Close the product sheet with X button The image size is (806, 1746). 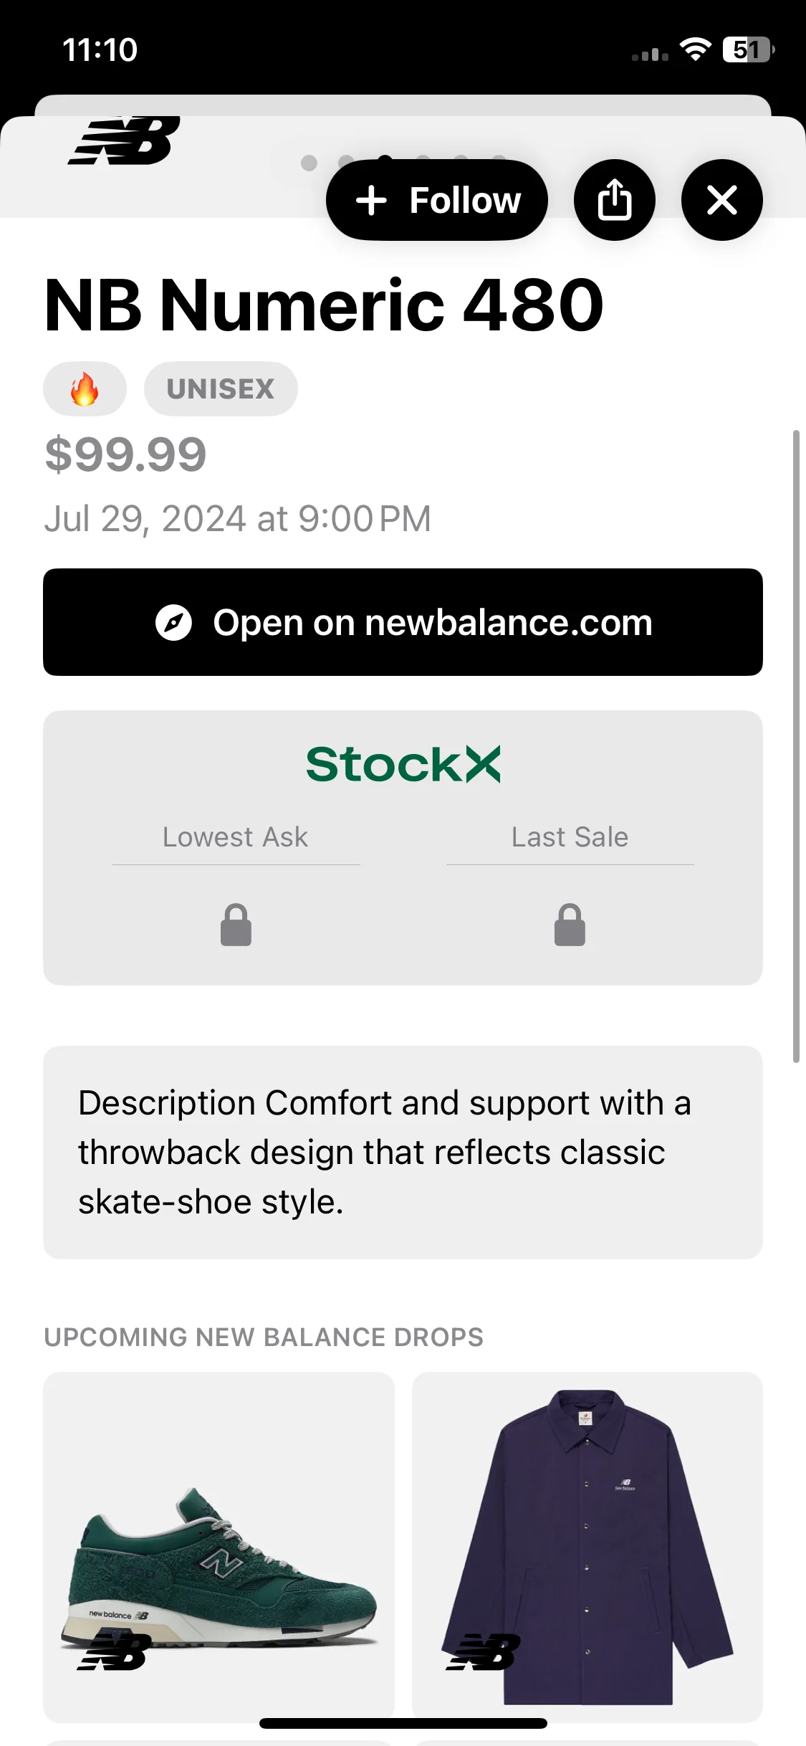click(721, 200)
